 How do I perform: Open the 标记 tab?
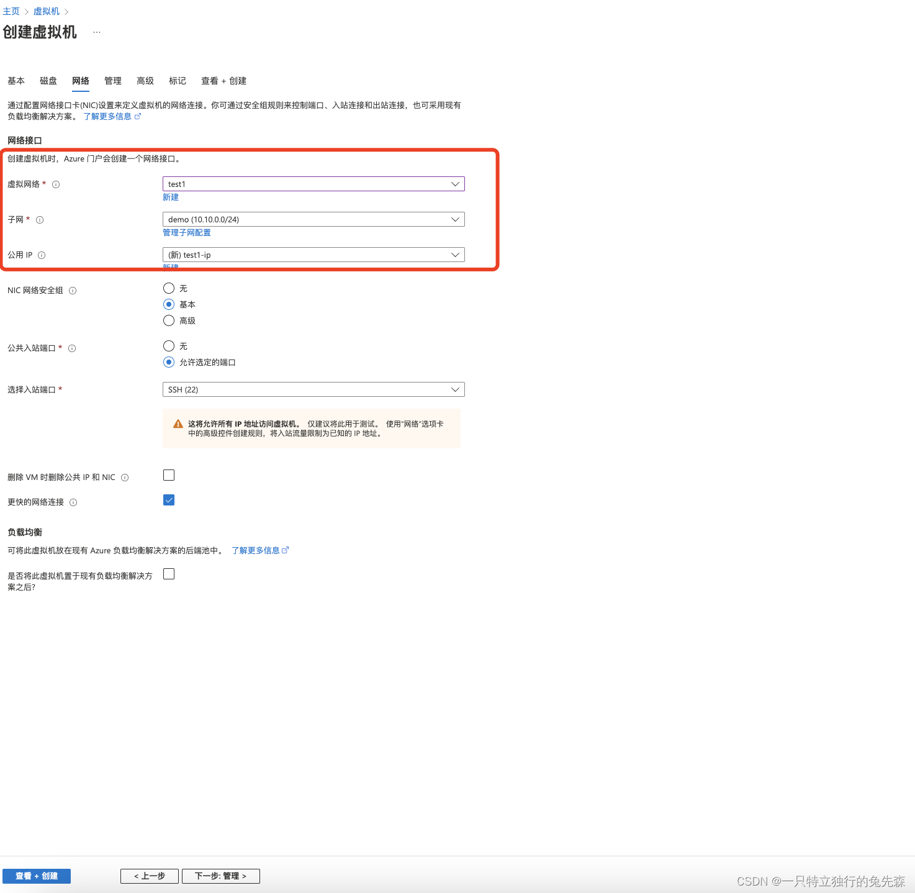click(178, 81)
